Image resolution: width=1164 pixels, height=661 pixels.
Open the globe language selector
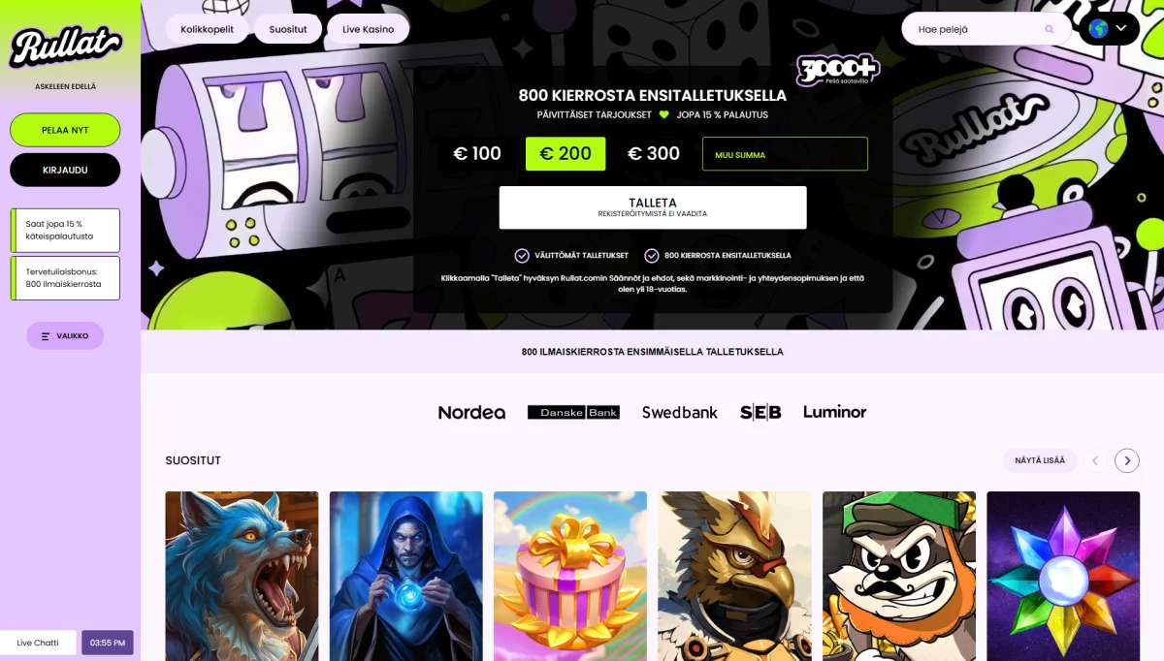pos(1109,29)
